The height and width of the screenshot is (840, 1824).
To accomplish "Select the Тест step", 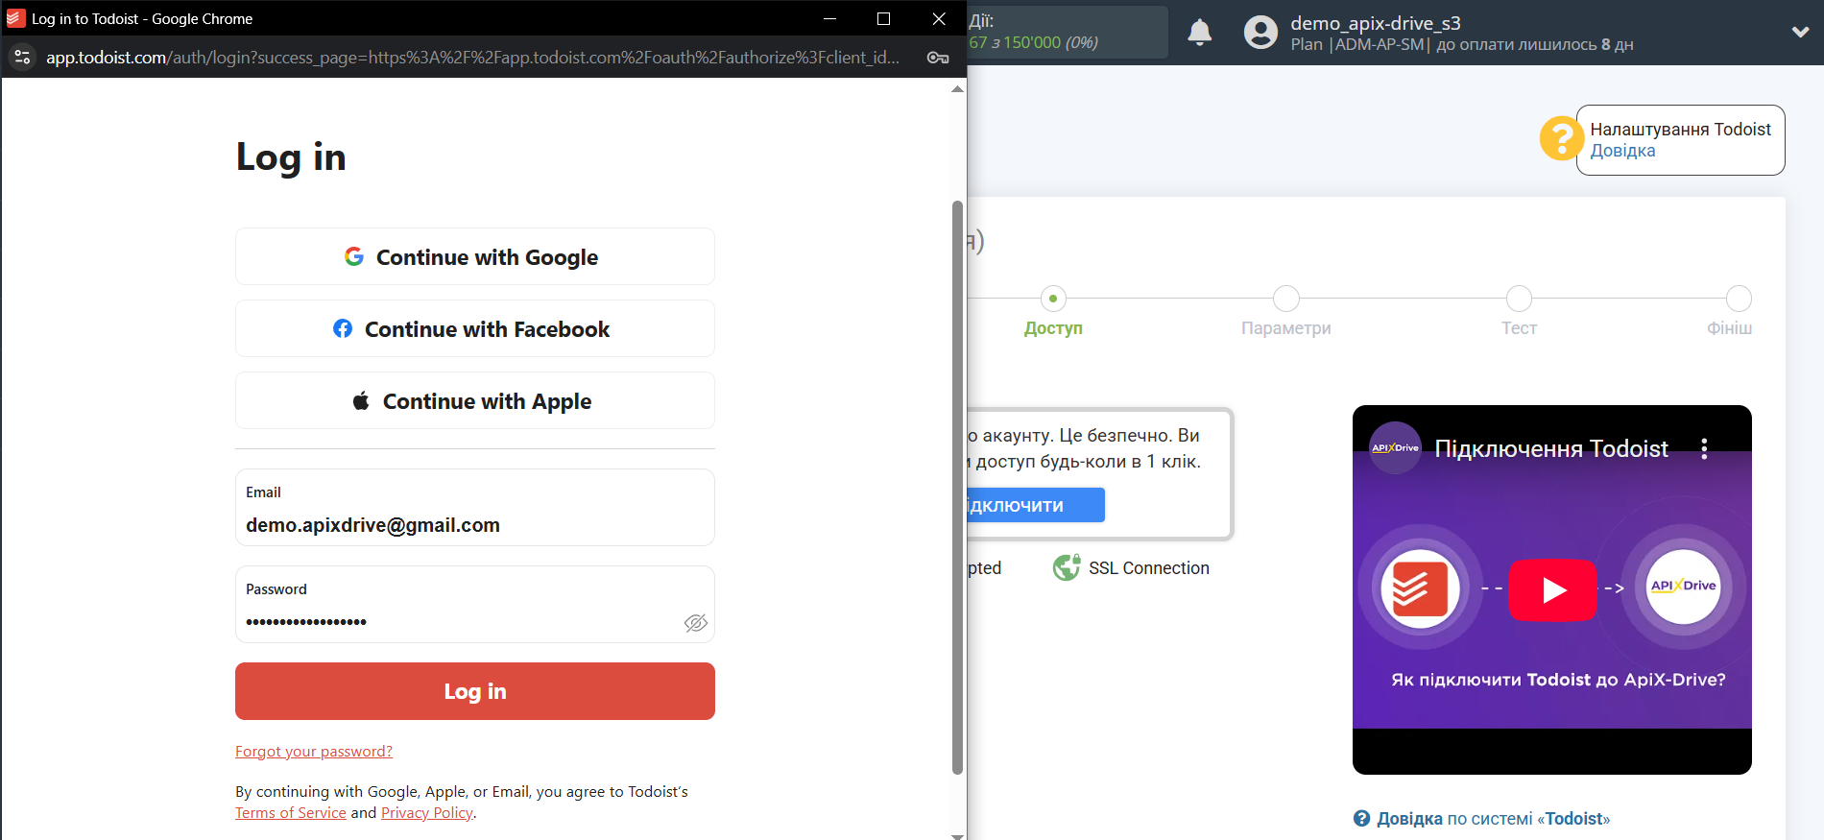I will point(1519,311).
